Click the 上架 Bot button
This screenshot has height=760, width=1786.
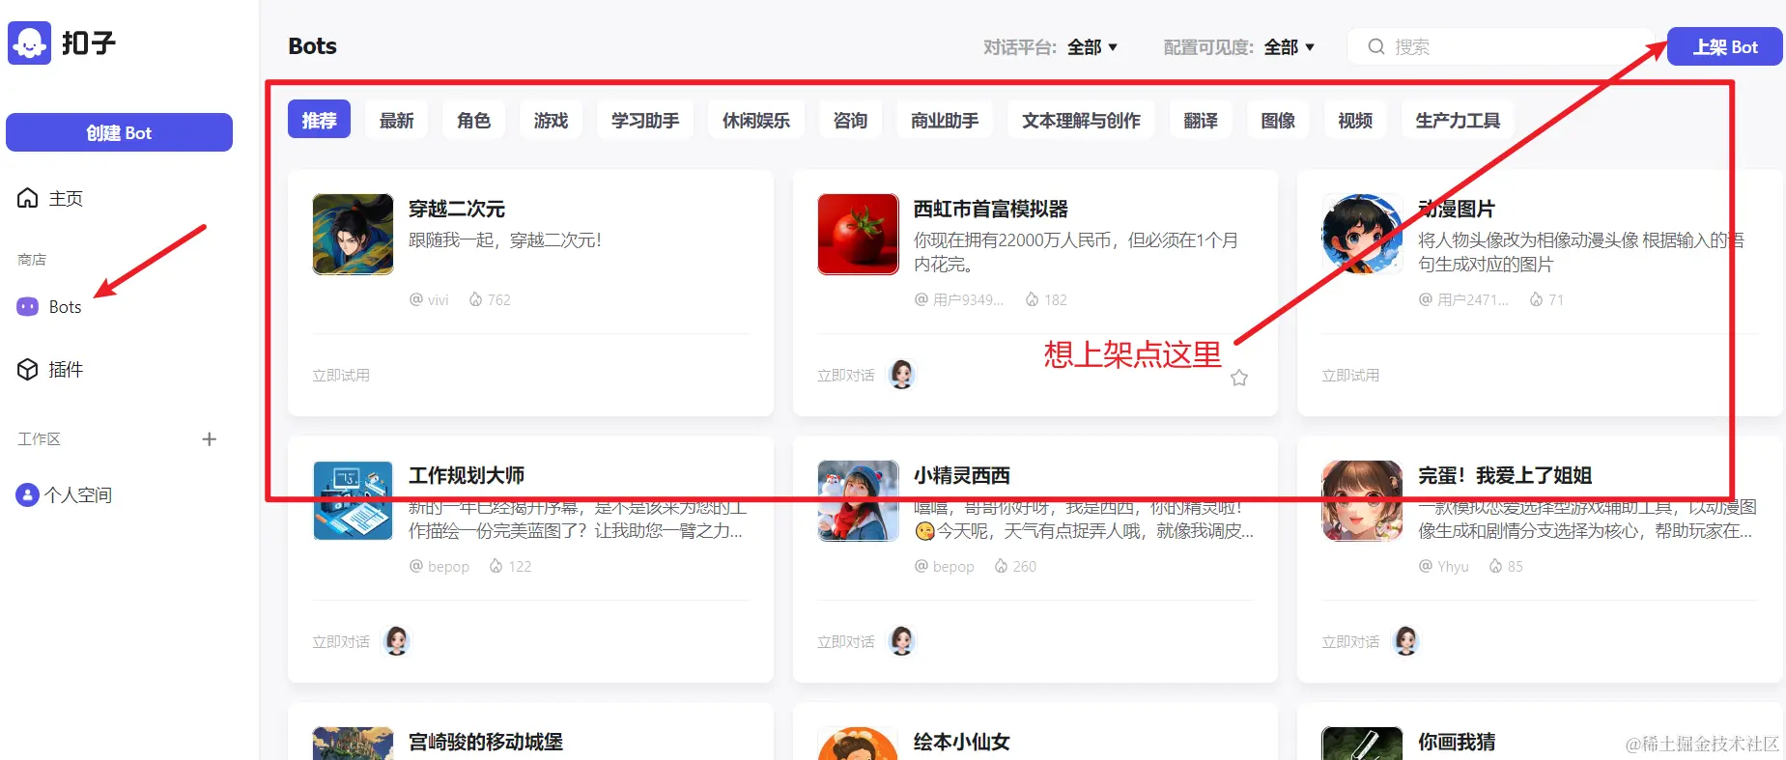click(x=1724, y=46)
